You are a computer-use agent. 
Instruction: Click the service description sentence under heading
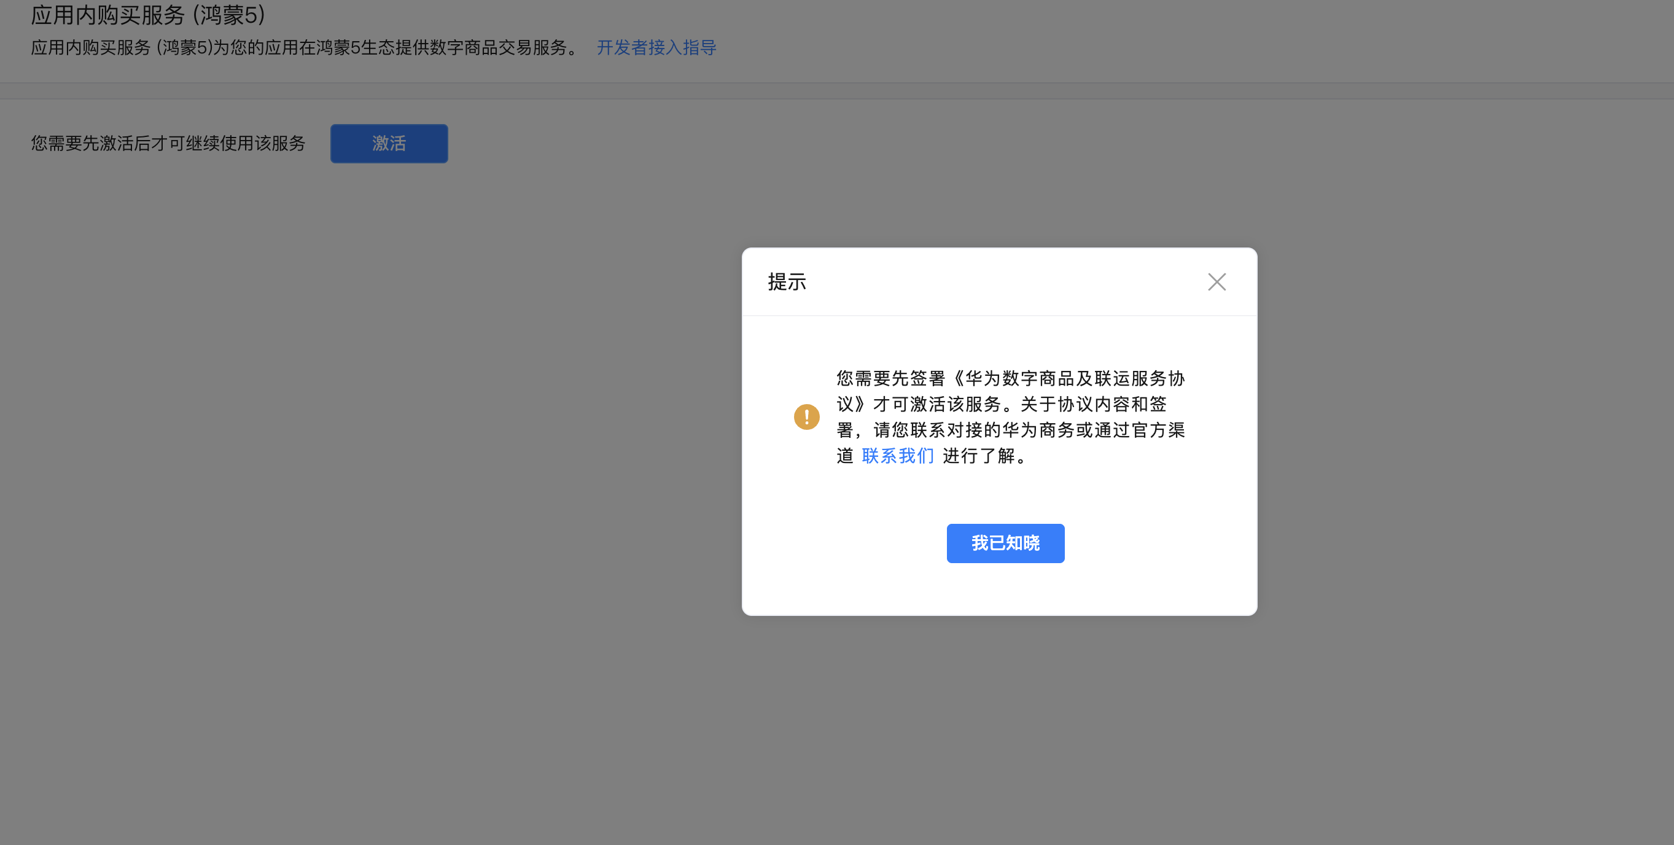pos(304,47)
